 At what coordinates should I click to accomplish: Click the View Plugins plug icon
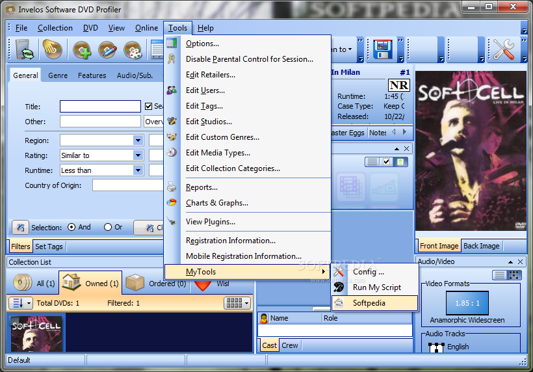(172, 221)
